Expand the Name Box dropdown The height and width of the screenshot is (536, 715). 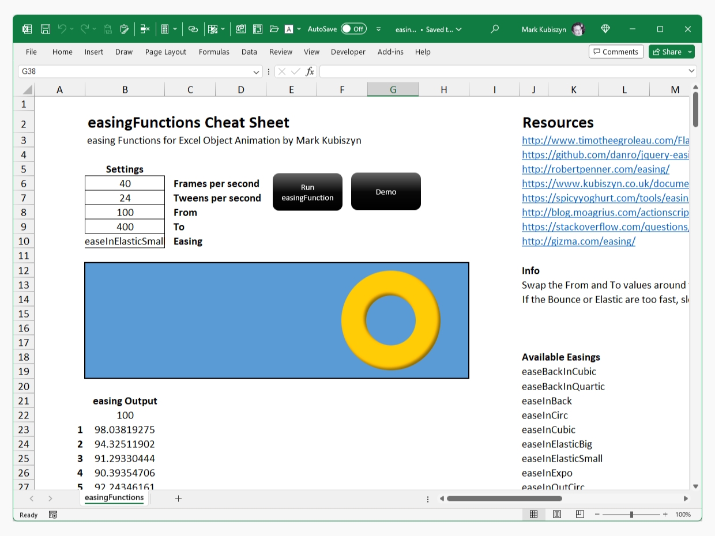tap(256, 71)
